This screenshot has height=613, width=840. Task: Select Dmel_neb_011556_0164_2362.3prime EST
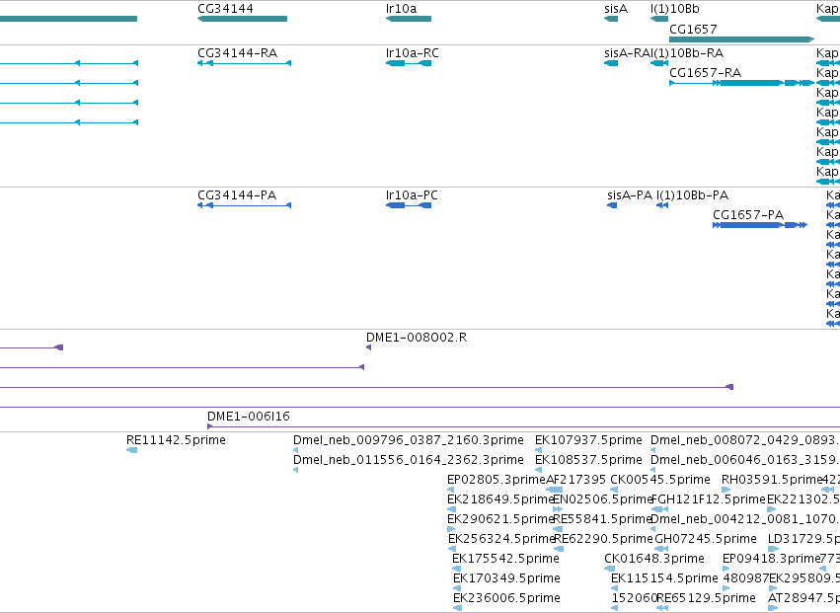point(296,470)
